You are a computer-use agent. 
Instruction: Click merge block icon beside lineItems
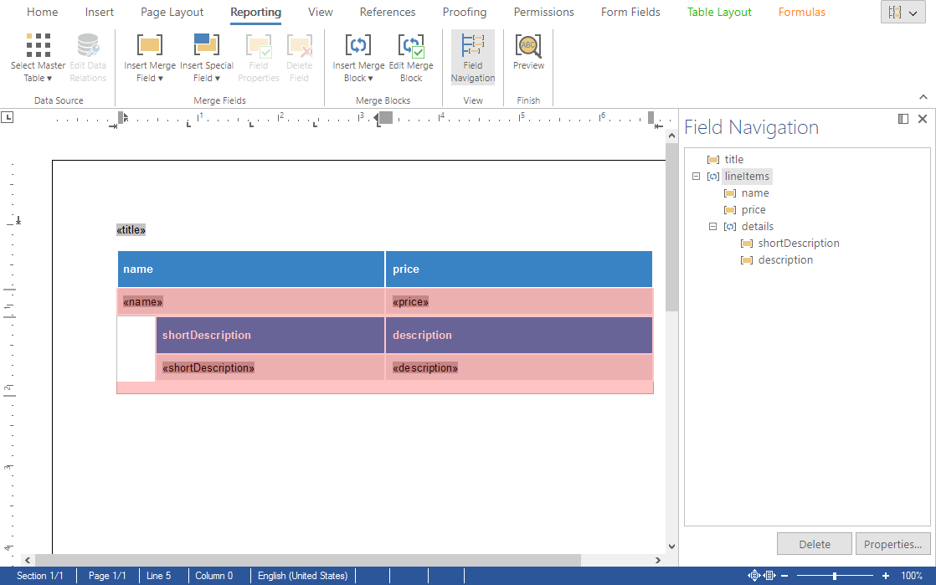click(x=712, y=176)
